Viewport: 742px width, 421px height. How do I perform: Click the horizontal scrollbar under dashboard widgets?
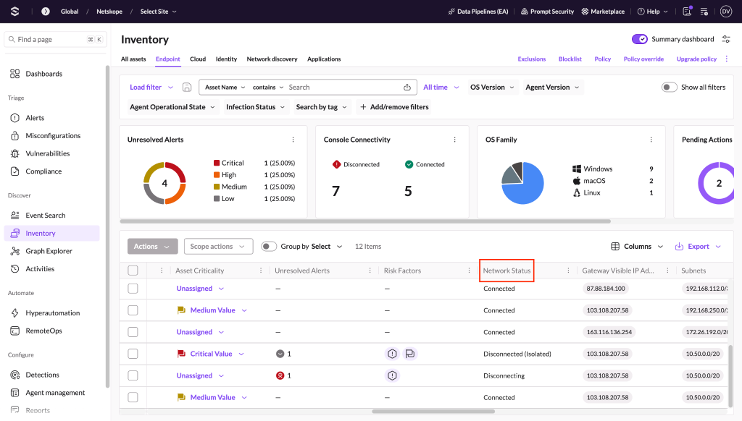(x=365, y=221)
